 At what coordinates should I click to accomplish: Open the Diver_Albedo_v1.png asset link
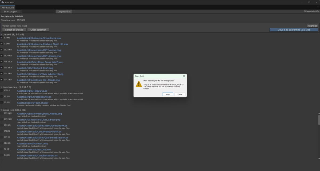(40, 74)
